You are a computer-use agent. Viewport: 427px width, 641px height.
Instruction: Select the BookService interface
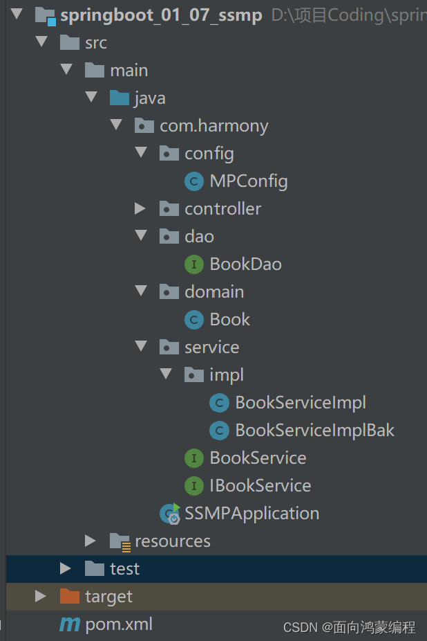coord(257,458)
